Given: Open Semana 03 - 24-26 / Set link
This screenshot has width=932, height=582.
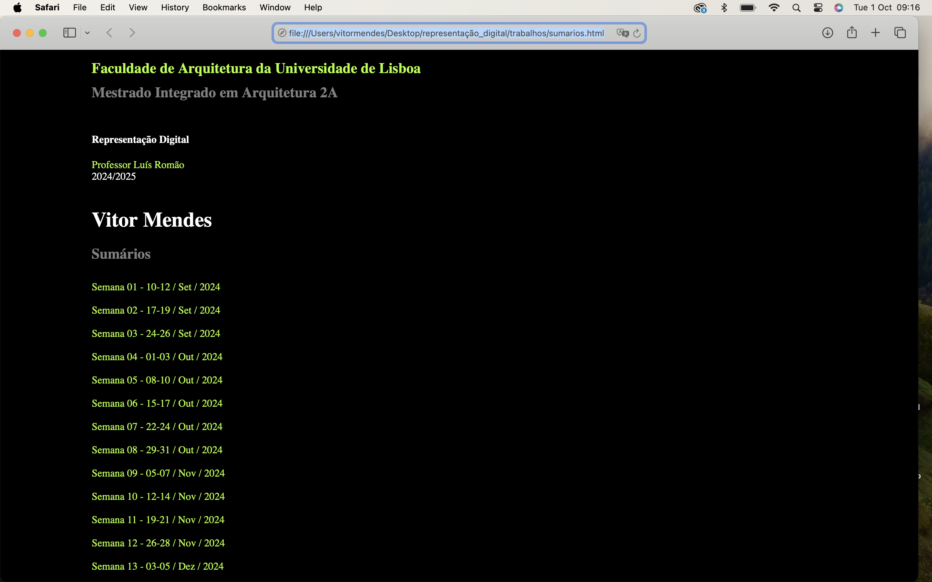Looking at the screenshot, I should 156,334.
